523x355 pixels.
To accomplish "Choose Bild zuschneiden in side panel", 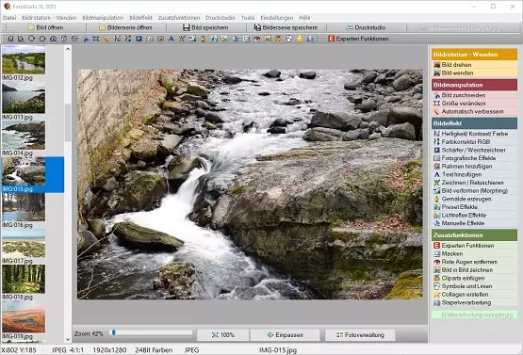I will pyautogui.click(x=474, y=95).
